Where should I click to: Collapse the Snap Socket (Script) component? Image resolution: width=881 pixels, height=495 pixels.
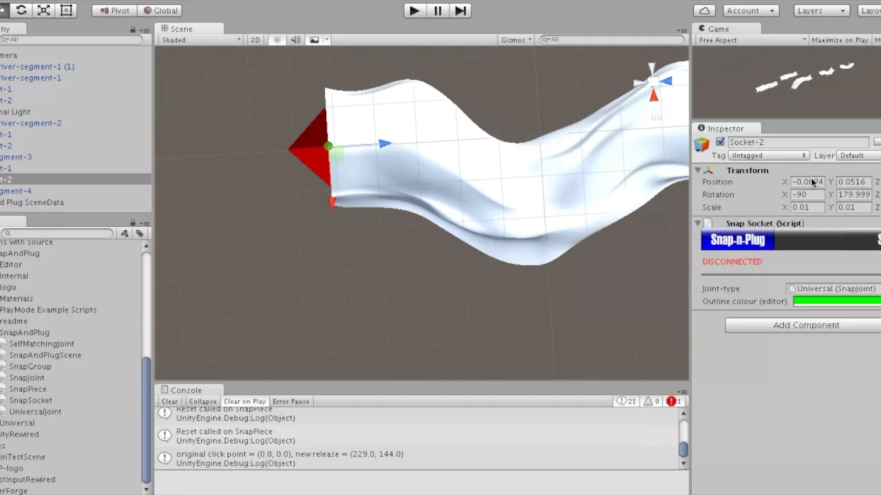[x=698, y=223]
